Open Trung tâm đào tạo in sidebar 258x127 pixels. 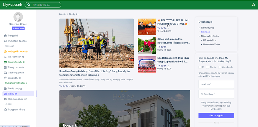(x=17, y=41)
